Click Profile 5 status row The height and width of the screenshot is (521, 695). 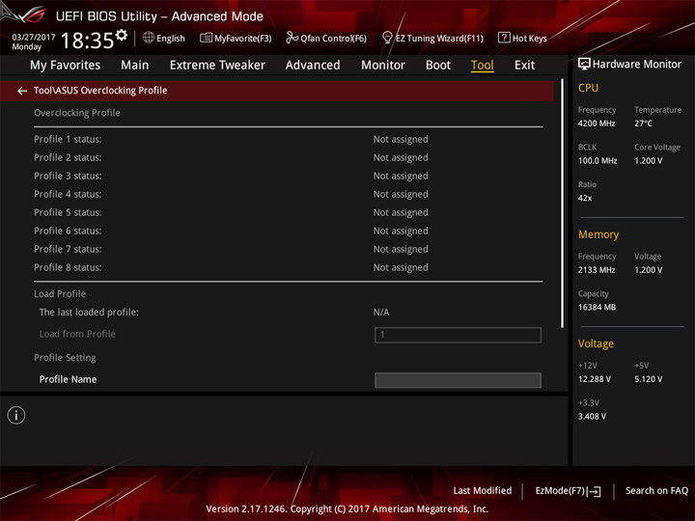[x=288, y=212]
